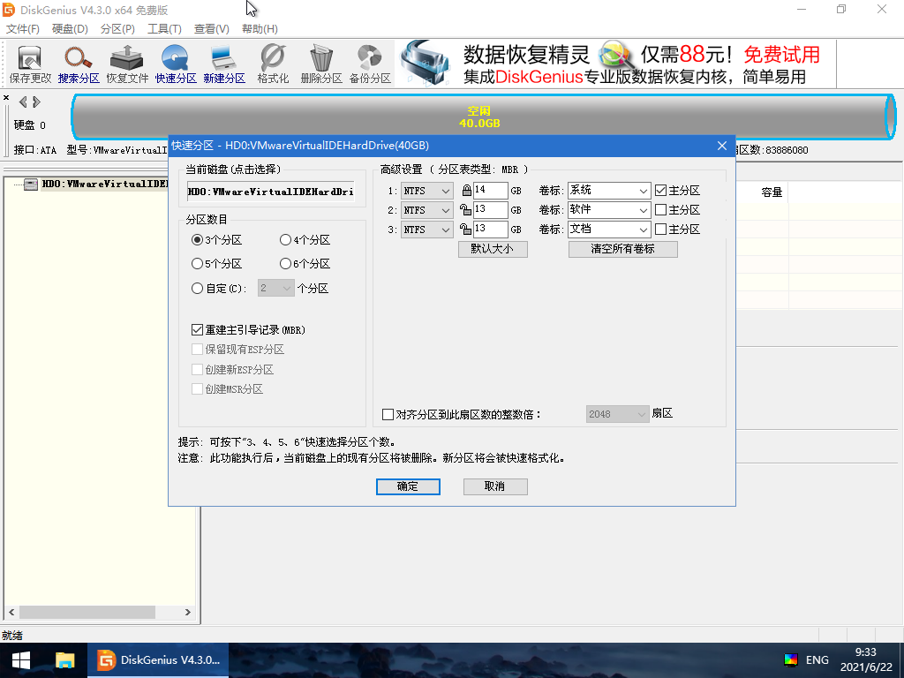Click the right scroll arrow of tree panel

(x=187, y=612)
